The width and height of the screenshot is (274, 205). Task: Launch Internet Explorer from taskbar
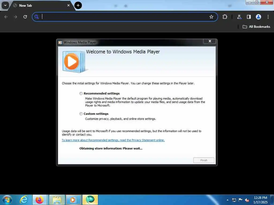tap(24, 200)
